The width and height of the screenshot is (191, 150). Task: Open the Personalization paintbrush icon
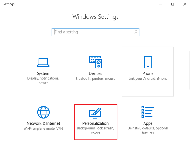[95, 113]
